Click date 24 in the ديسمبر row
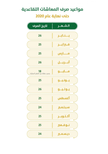The width and height of the screenshot is (108, 154). tap(40, 134)
